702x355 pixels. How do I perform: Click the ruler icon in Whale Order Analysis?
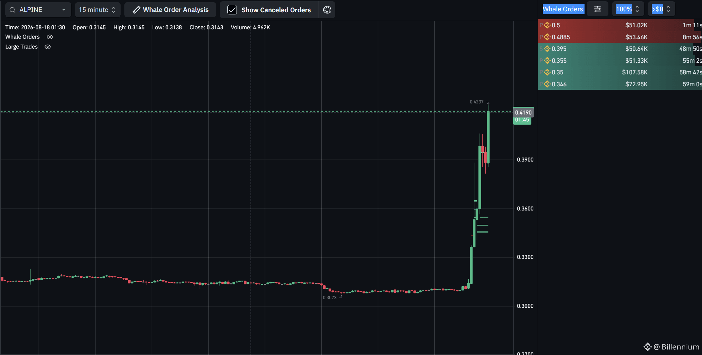(x=136, y=10)
